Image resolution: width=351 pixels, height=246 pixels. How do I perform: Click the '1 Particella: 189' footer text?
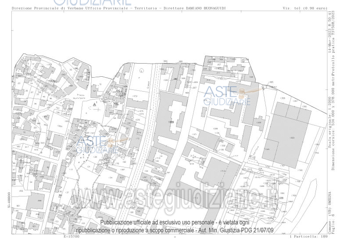click(x=309, y=237)
